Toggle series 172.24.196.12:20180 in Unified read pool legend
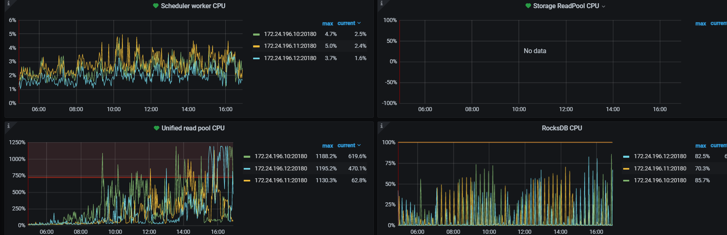This screenshot has width=727, height=235. [x=280, y=168]
